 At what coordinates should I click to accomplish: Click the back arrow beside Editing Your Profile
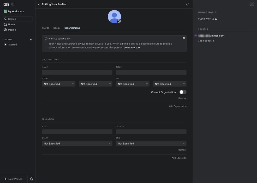(39, 4)
